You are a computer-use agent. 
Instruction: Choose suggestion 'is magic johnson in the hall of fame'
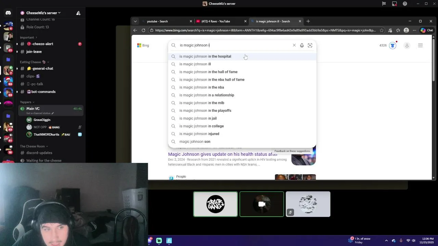coord(242,72)
